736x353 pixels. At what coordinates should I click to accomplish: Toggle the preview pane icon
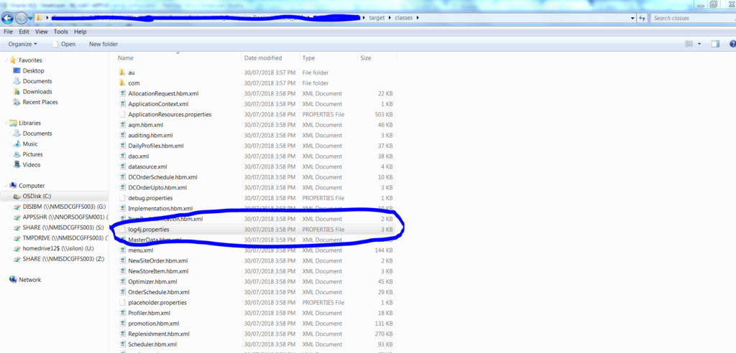point(715,44)
